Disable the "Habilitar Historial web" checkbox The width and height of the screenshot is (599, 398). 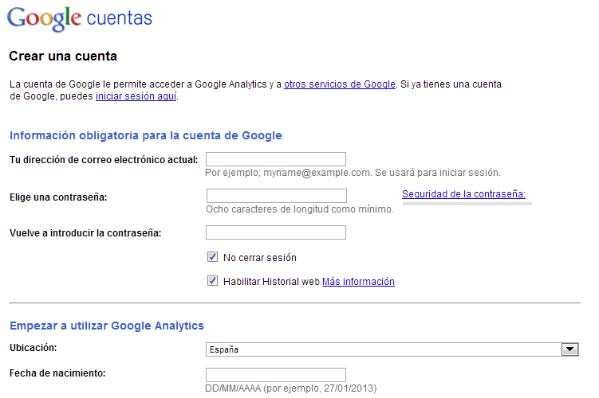tap(213, 281)
